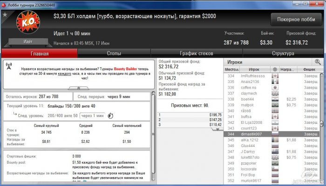
Task: Click the PokerStars icon in title bar
Action: click(x=4, y=5)
